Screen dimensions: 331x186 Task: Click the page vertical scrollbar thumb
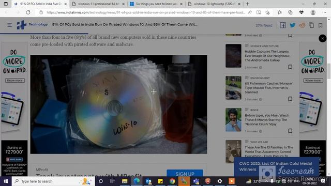pyautogui.click(x=329, y=71)
